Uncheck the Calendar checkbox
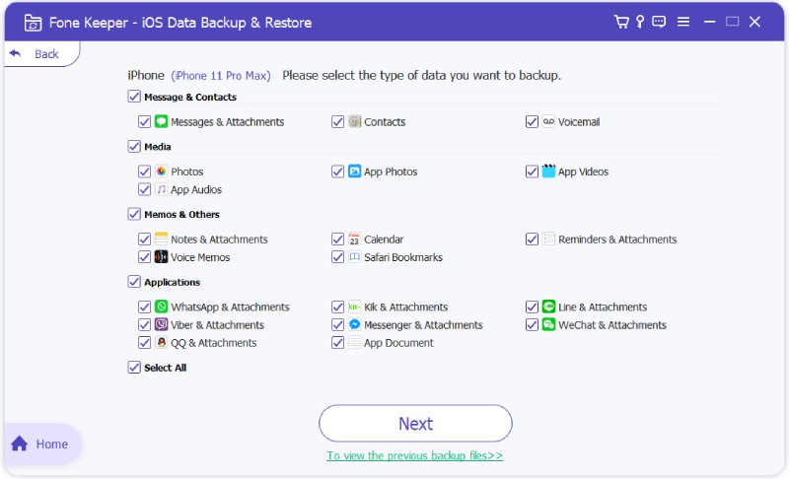Image resolution: width=789 pixels, height=479 pixels. (337, 239)
